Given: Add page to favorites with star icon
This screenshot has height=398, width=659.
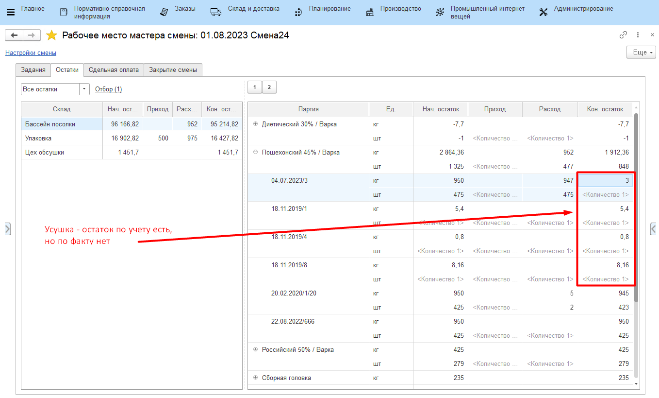Looking at the screenshot, I should (51, 35).
